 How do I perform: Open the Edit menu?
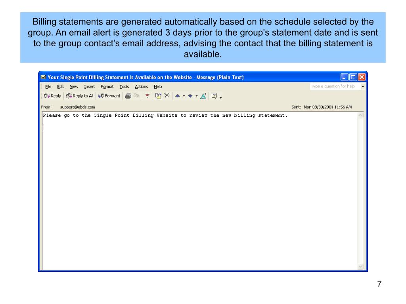point(60,87)
